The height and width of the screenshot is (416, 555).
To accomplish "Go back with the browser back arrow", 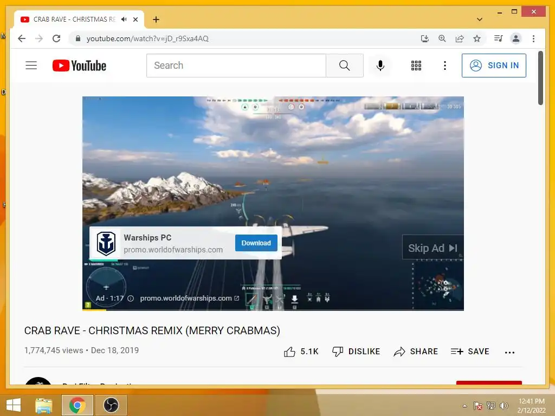I will click(22, 38).
